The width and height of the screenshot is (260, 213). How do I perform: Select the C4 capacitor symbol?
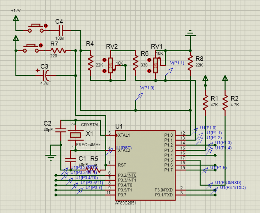pyautogui.click(x=61, y=31)
